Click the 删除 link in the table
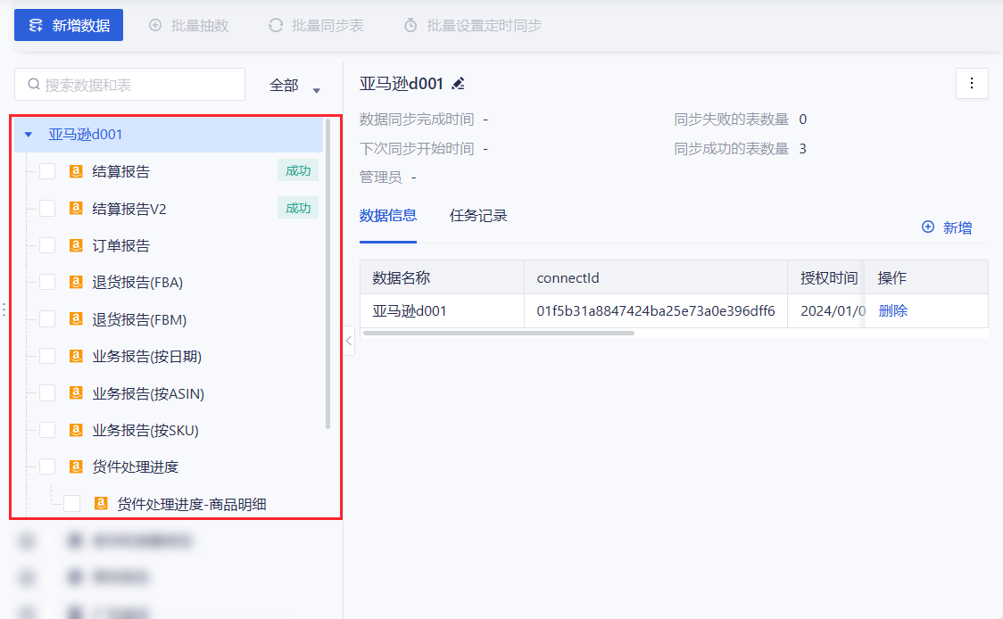The height and width of the screenshot is (619, 1003). pyautogui.click(x=893, y=310)
